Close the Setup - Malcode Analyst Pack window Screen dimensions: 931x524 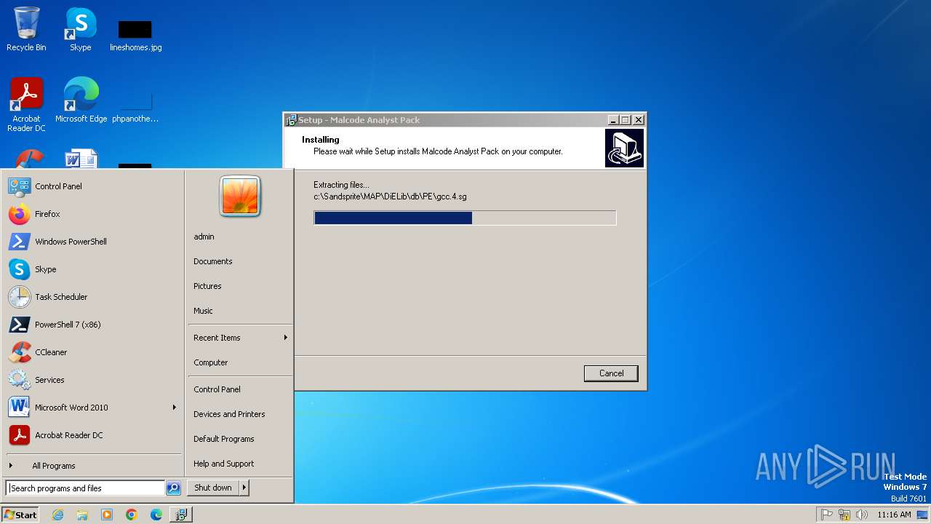point(639,120)
